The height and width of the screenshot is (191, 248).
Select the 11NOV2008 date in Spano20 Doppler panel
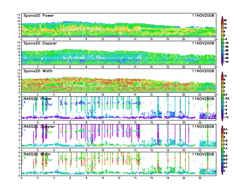click(203, 43)
